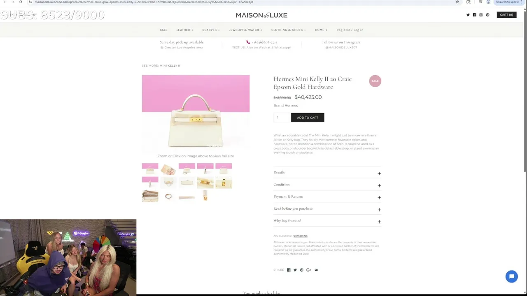Click the ADD TO CART button
Viewport: 527px width, 296px height.
(x=308, y=118)
